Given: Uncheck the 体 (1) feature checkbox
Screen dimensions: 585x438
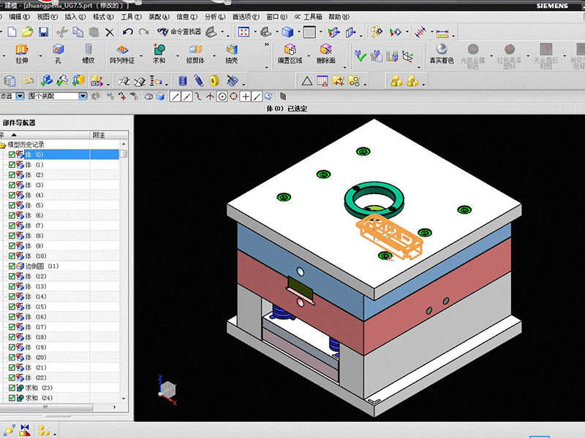Looking at the screenshot, I should [12, 165].
